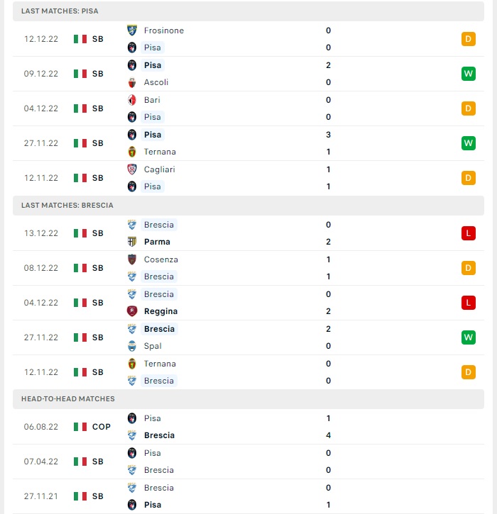
Task: Click the Frosinone club crest icon
Action: pyautogui.click(x=132, y=30)
